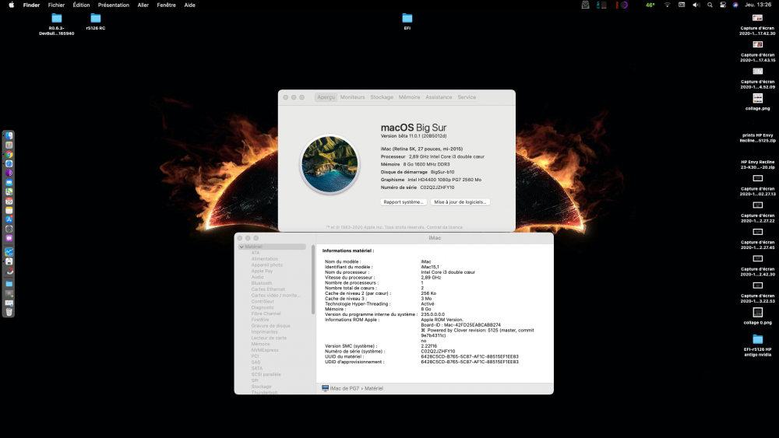
Task: Select the r5126 RC desktop folder
Action: pos(95,21)
